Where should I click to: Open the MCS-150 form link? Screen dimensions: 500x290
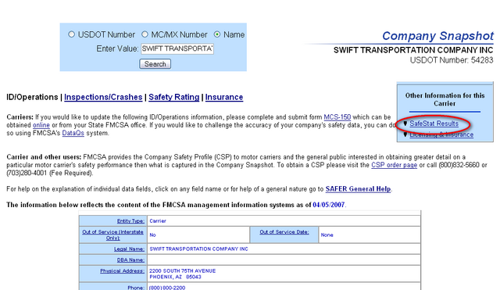pos(337,117)
